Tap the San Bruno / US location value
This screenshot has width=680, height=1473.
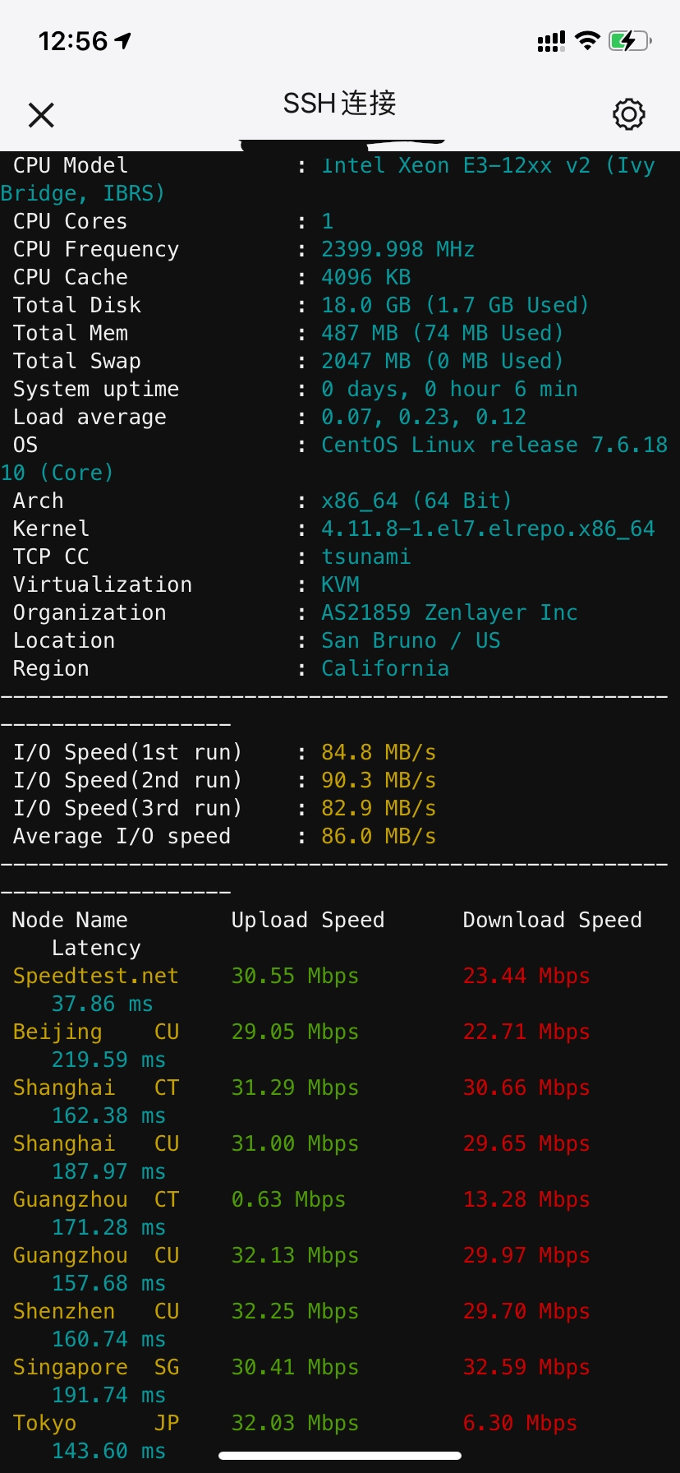click(x=411, y=640)
